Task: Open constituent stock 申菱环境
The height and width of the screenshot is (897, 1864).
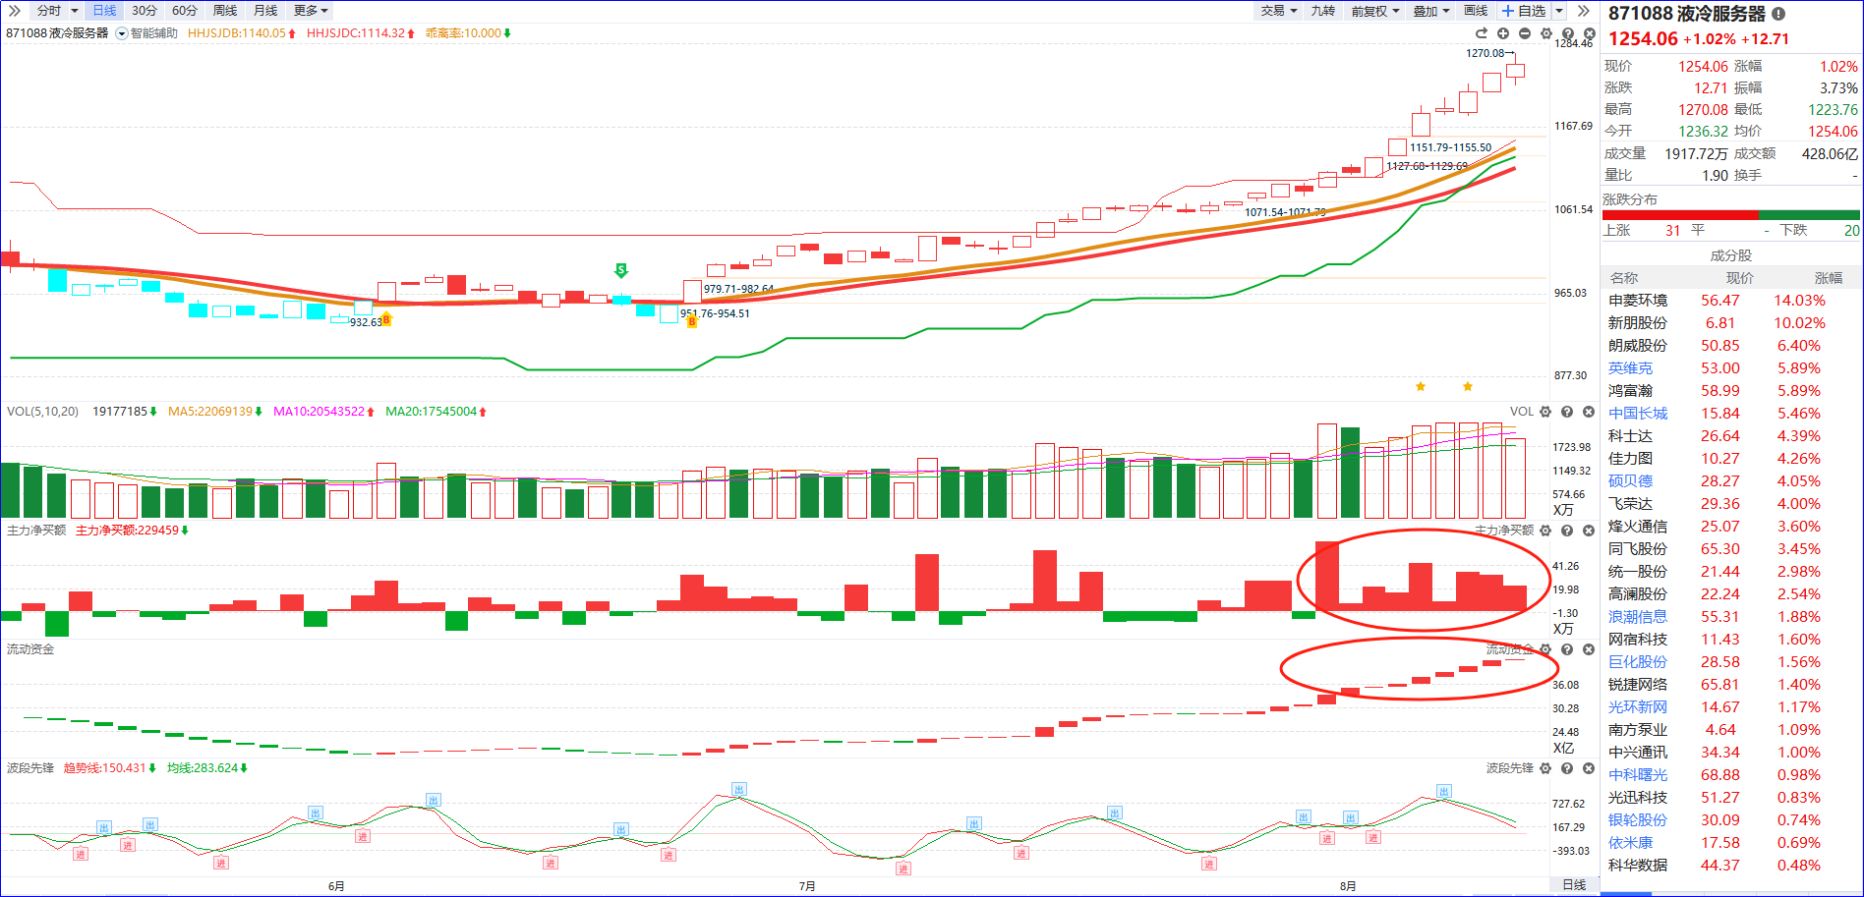Action: tap(1638, 301)
